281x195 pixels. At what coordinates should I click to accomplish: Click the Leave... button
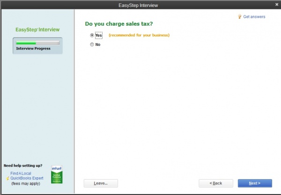101,183
